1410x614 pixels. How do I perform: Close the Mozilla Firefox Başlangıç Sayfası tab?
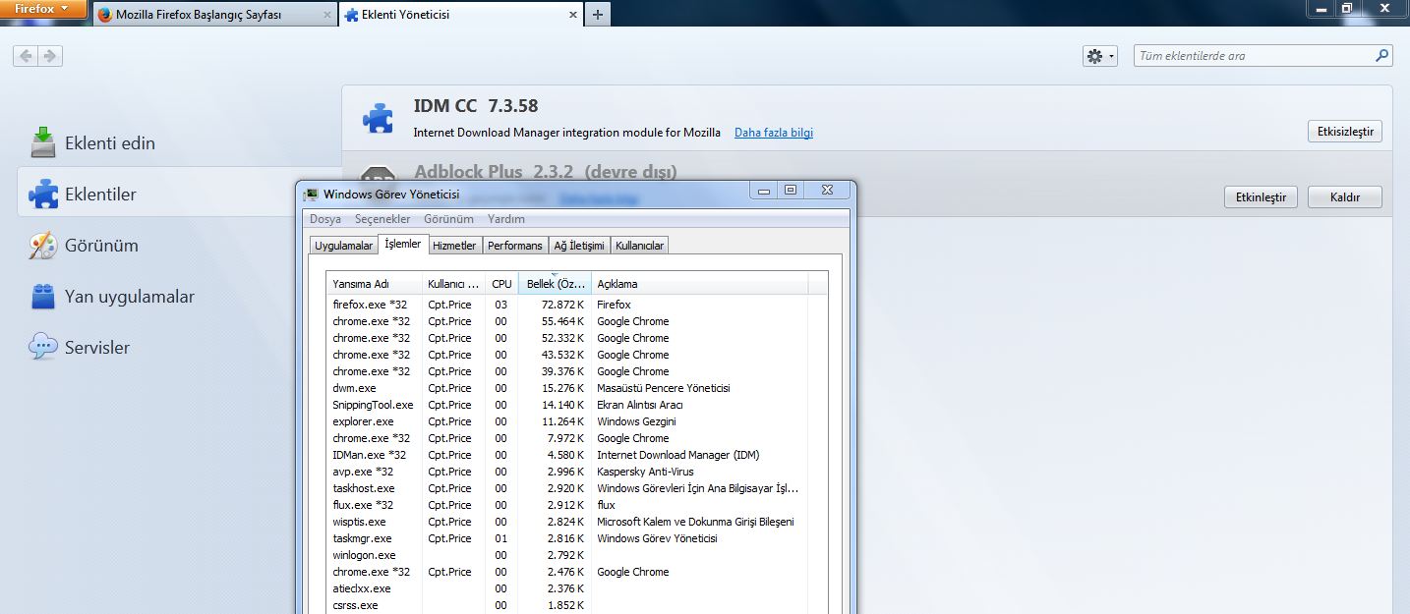click(x=326, y=15)
